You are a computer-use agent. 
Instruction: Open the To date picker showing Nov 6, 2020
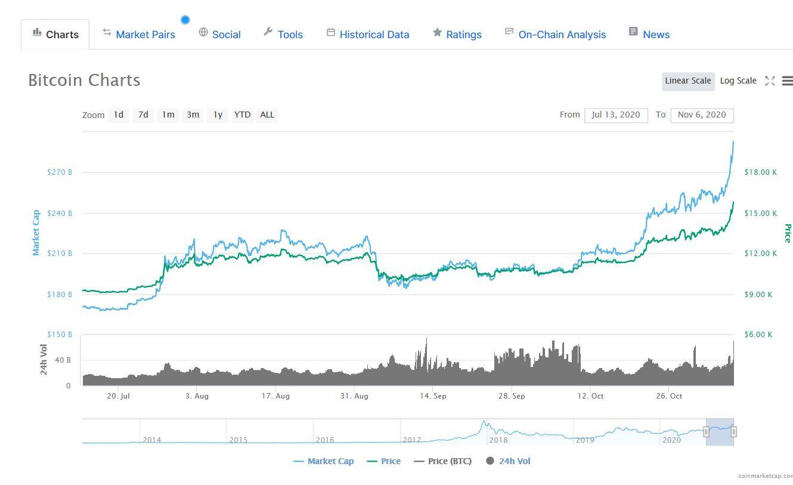[x=702, y=115]
